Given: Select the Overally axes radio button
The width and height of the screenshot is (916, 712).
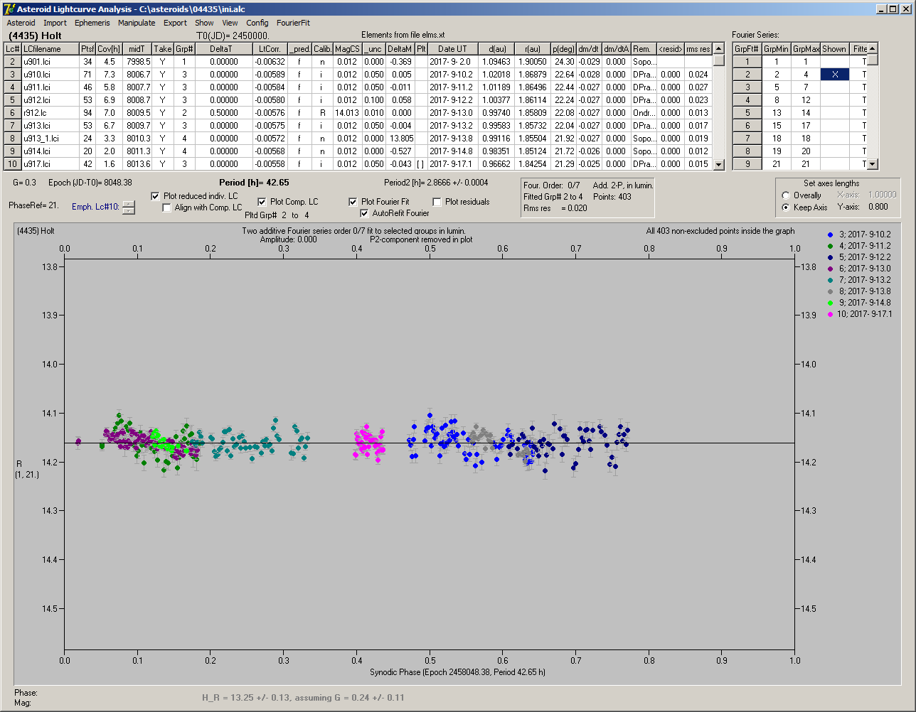Looking at the screenshot, I should pyautogui.click(x=786, y=195).
